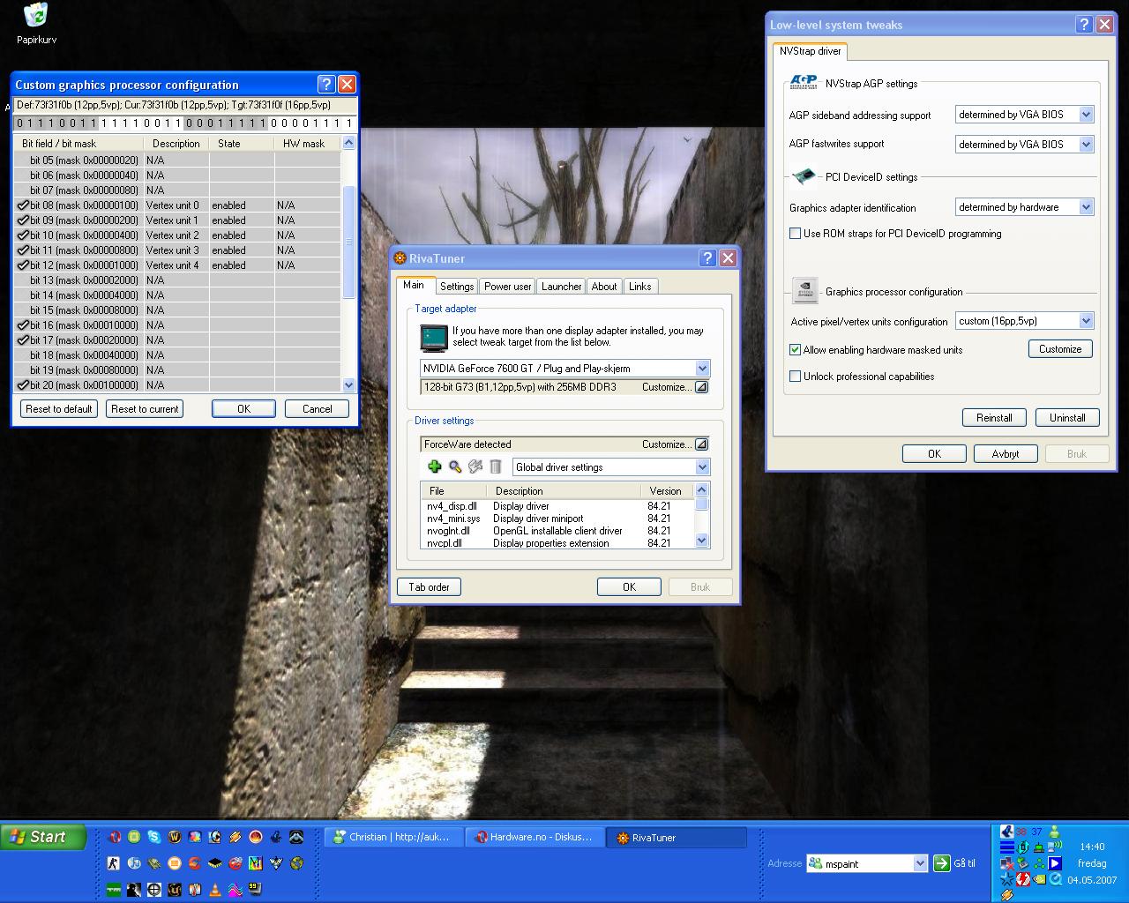
Task: Toggle bit 20 mask 0x00100000 checkmark
Action: [x=23, y=385]
